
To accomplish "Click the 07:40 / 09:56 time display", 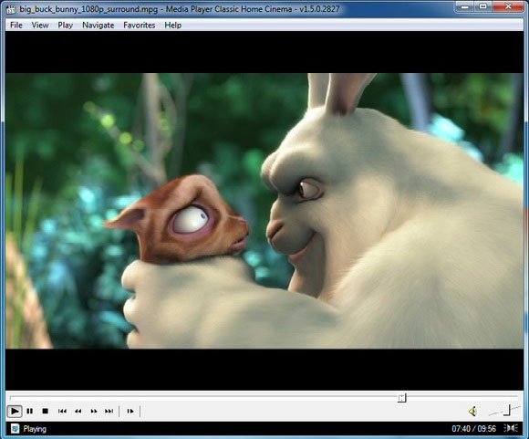I will point(473,429).
